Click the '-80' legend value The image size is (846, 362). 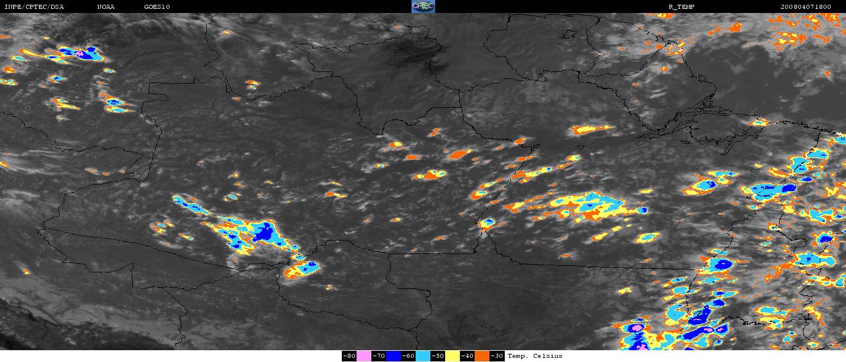click(x=349, y=356)
